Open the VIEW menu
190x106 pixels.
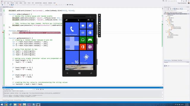click(x=8, y=3)
